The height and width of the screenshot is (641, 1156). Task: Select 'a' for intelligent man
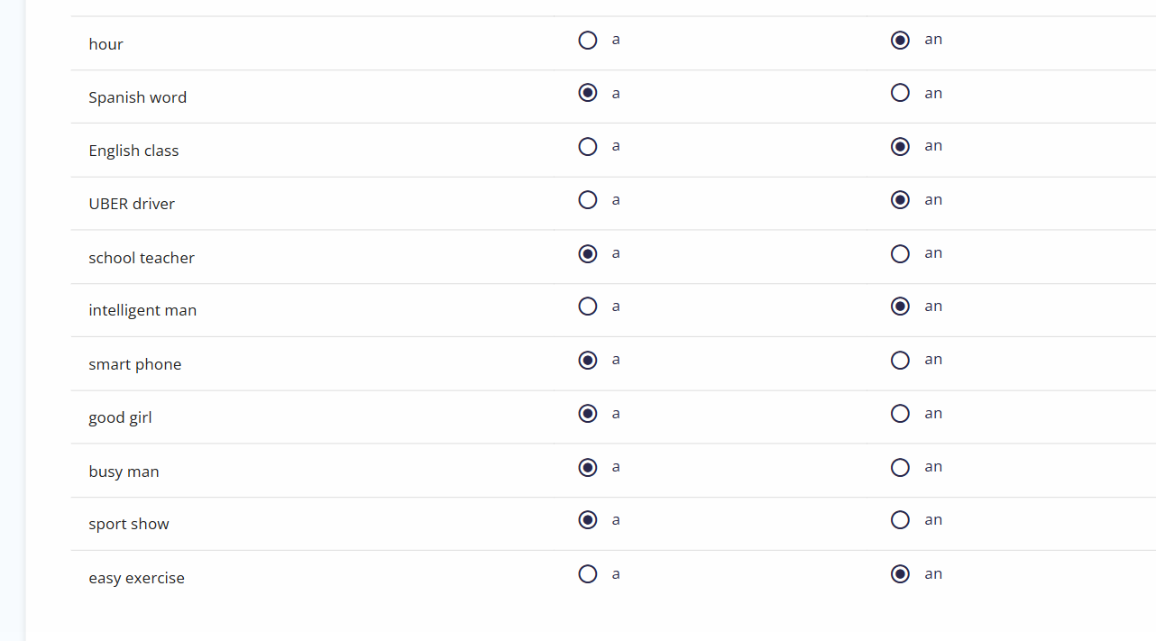point(588,307)
